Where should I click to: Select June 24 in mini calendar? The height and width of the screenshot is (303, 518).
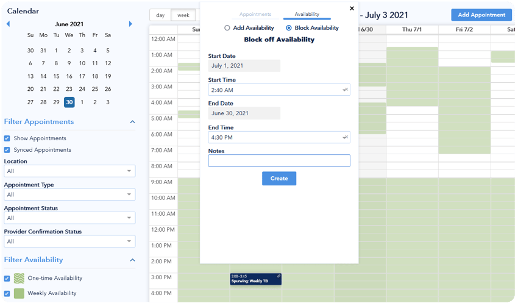82,89
